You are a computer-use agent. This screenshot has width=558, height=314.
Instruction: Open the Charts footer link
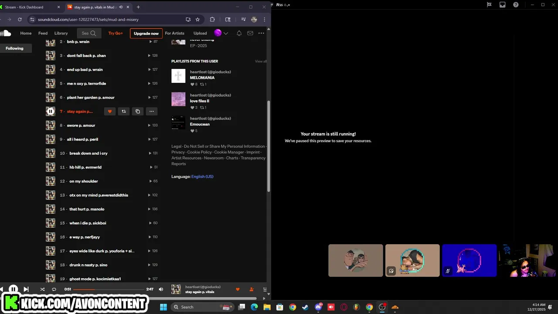point(232,158)
